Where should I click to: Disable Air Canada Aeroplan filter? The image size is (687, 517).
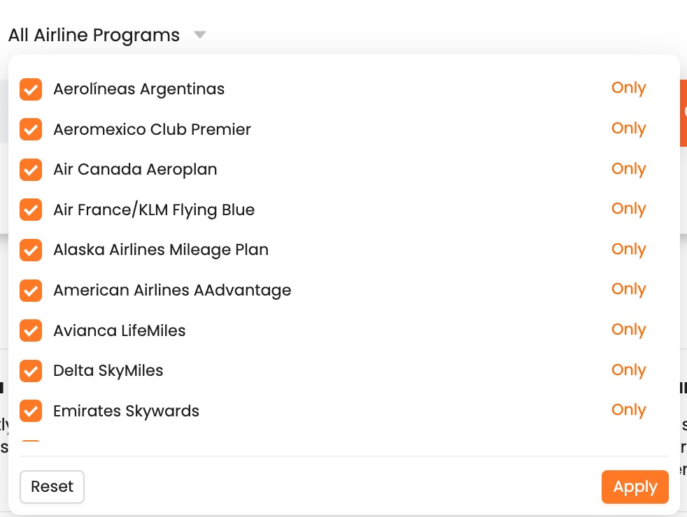click(x=30, y=170)
